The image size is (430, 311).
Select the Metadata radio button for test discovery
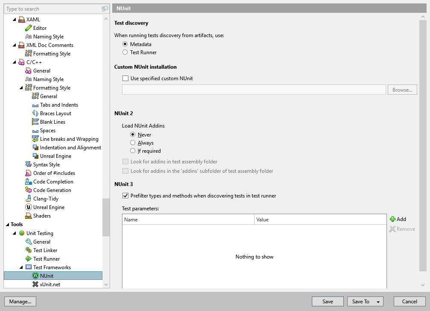(x=125, y=44)
